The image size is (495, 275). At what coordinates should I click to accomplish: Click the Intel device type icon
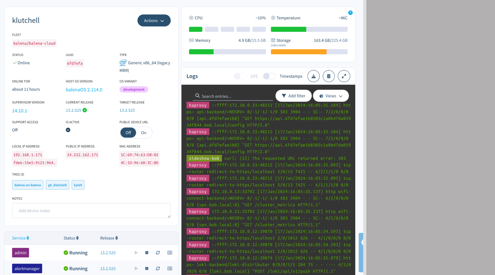click(x=123, y=63)
